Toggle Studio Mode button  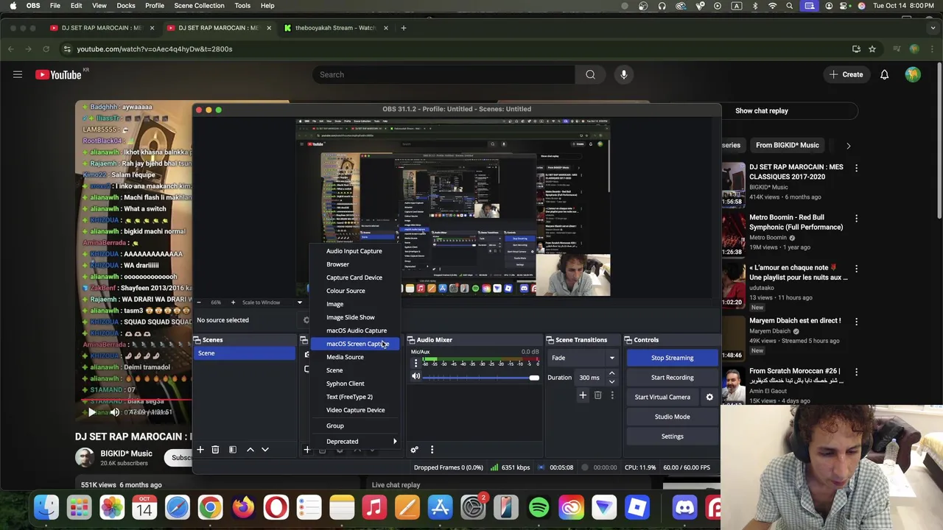pos(672,417)
